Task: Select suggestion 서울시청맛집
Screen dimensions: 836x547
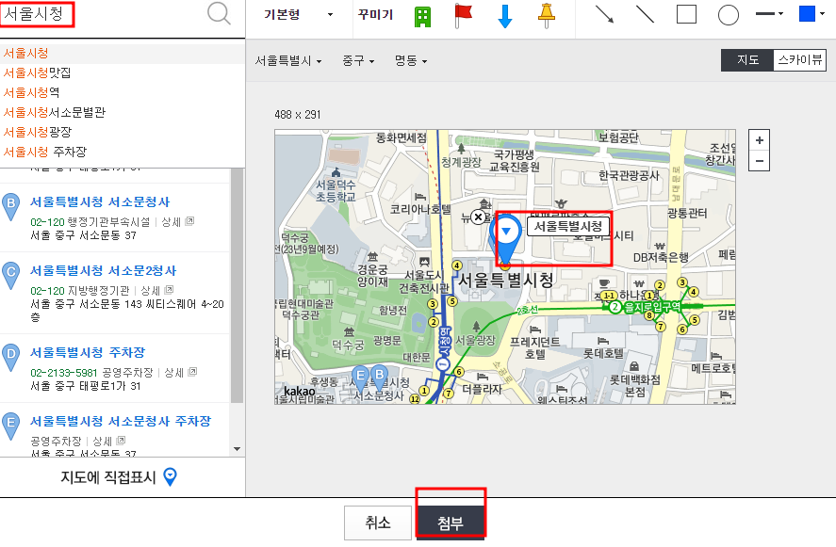Action: pyautogui.click(x=38, y=73)
